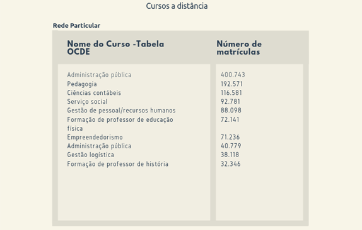The image size is (362, 230).
Task: Click the 'Pedagogia' course entry
Action: tap(82, 84)
